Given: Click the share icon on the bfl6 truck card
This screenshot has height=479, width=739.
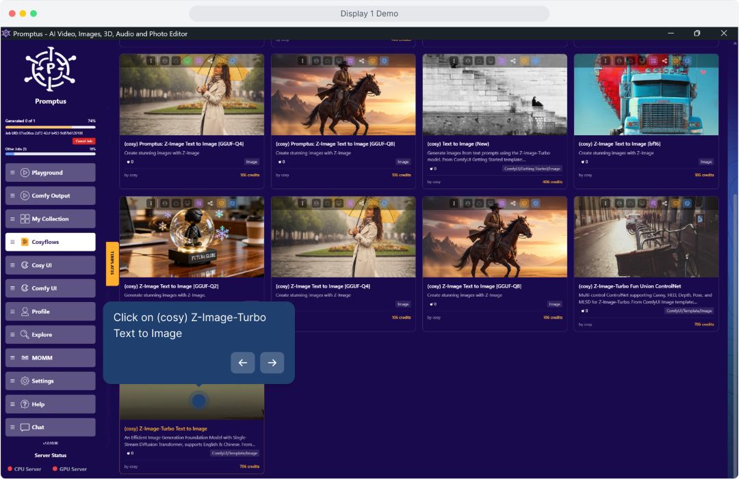Looking at the screenshot, I should pyautogui.click(x=664, y=60).
